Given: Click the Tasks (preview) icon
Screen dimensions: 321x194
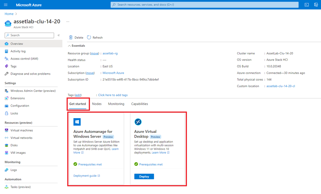Looking at the screenshot, I should pyautogui.click(x=6, y=187).
